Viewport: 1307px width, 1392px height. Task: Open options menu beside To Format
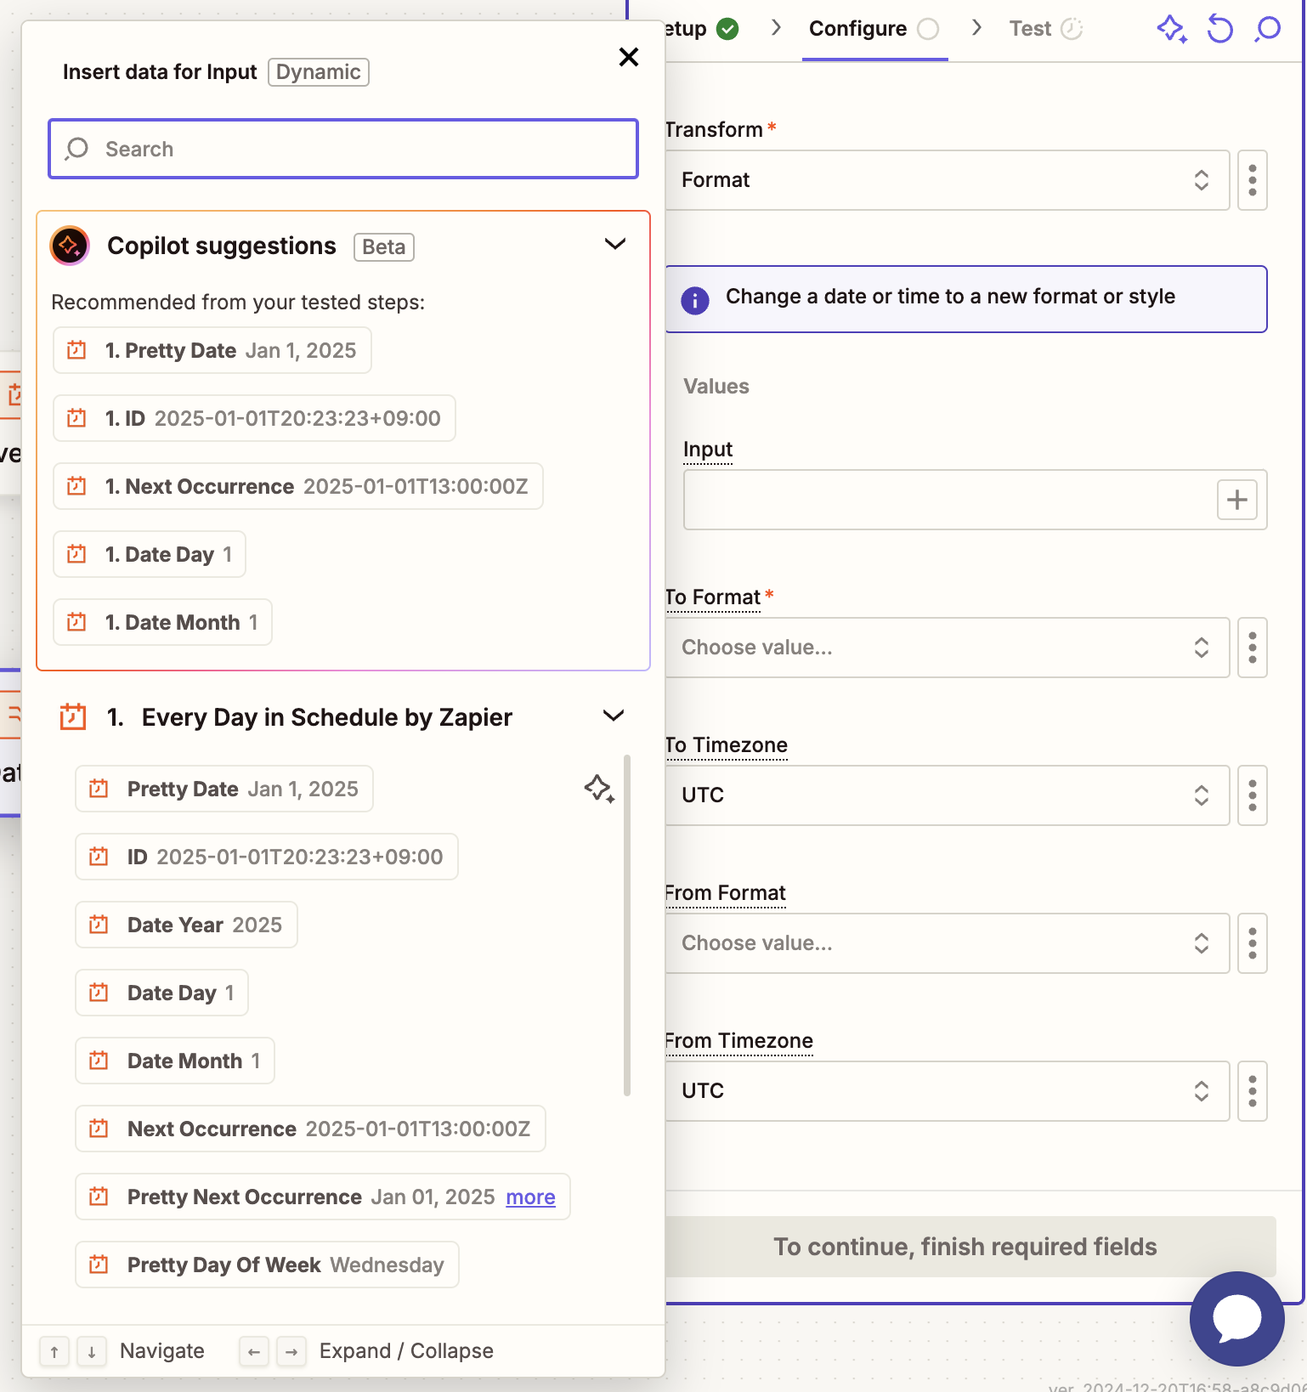click(1253, 648)
